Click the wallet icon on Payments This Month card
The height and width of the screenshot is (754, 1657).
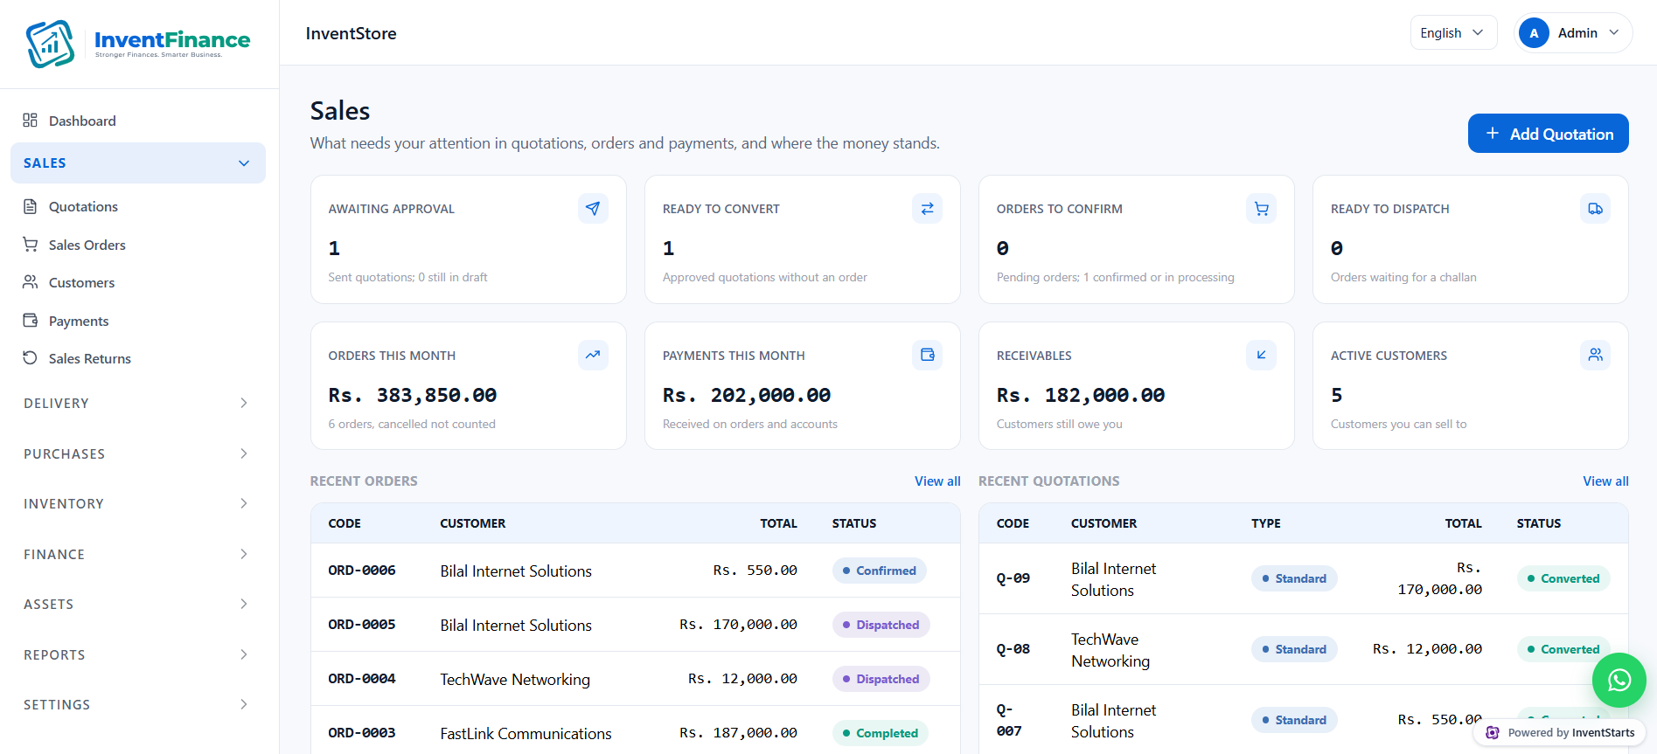pos(927,356)
